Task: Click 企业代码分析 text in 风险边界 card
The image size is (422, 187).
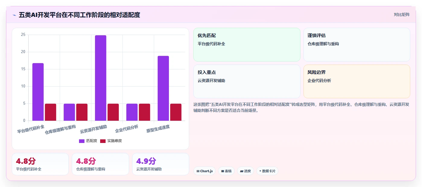Action: (319, 81)
